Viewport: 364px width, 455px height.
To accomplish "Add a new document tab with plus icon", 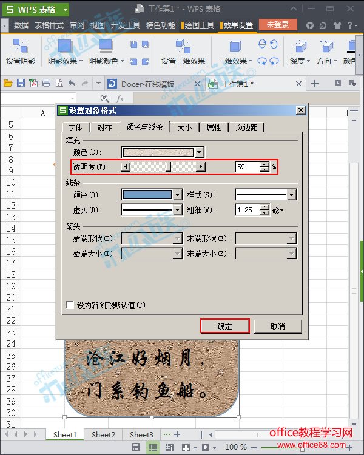I will [x=315, y=84].
